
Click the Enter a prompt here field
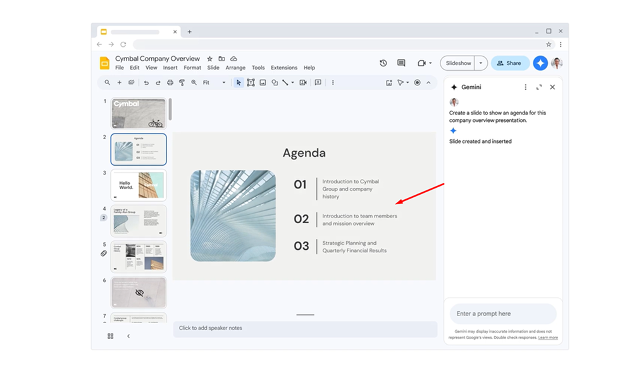click(503, 314)
